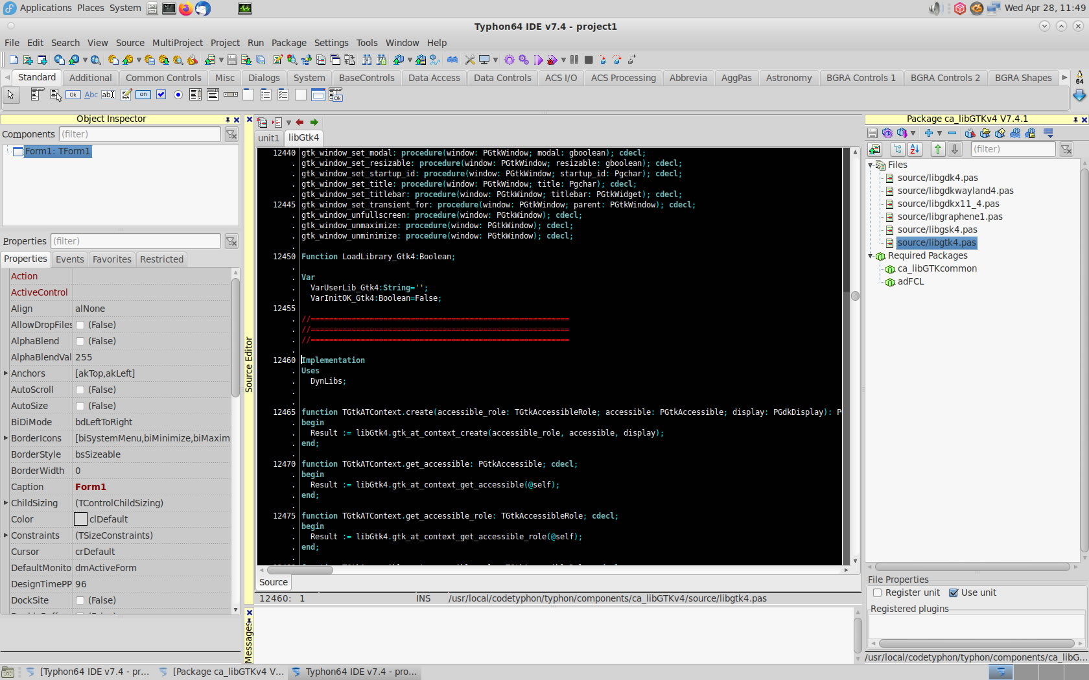This screenshot has height=680, width=1089.
Task: Click the green jump-forward arrow in editor
Action: (314, 122)
